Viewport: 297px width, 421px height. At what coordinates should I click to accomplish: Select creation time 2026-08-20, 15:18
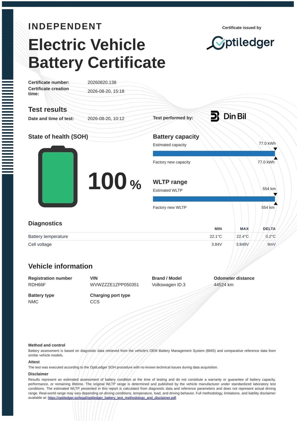coord(106,91)
